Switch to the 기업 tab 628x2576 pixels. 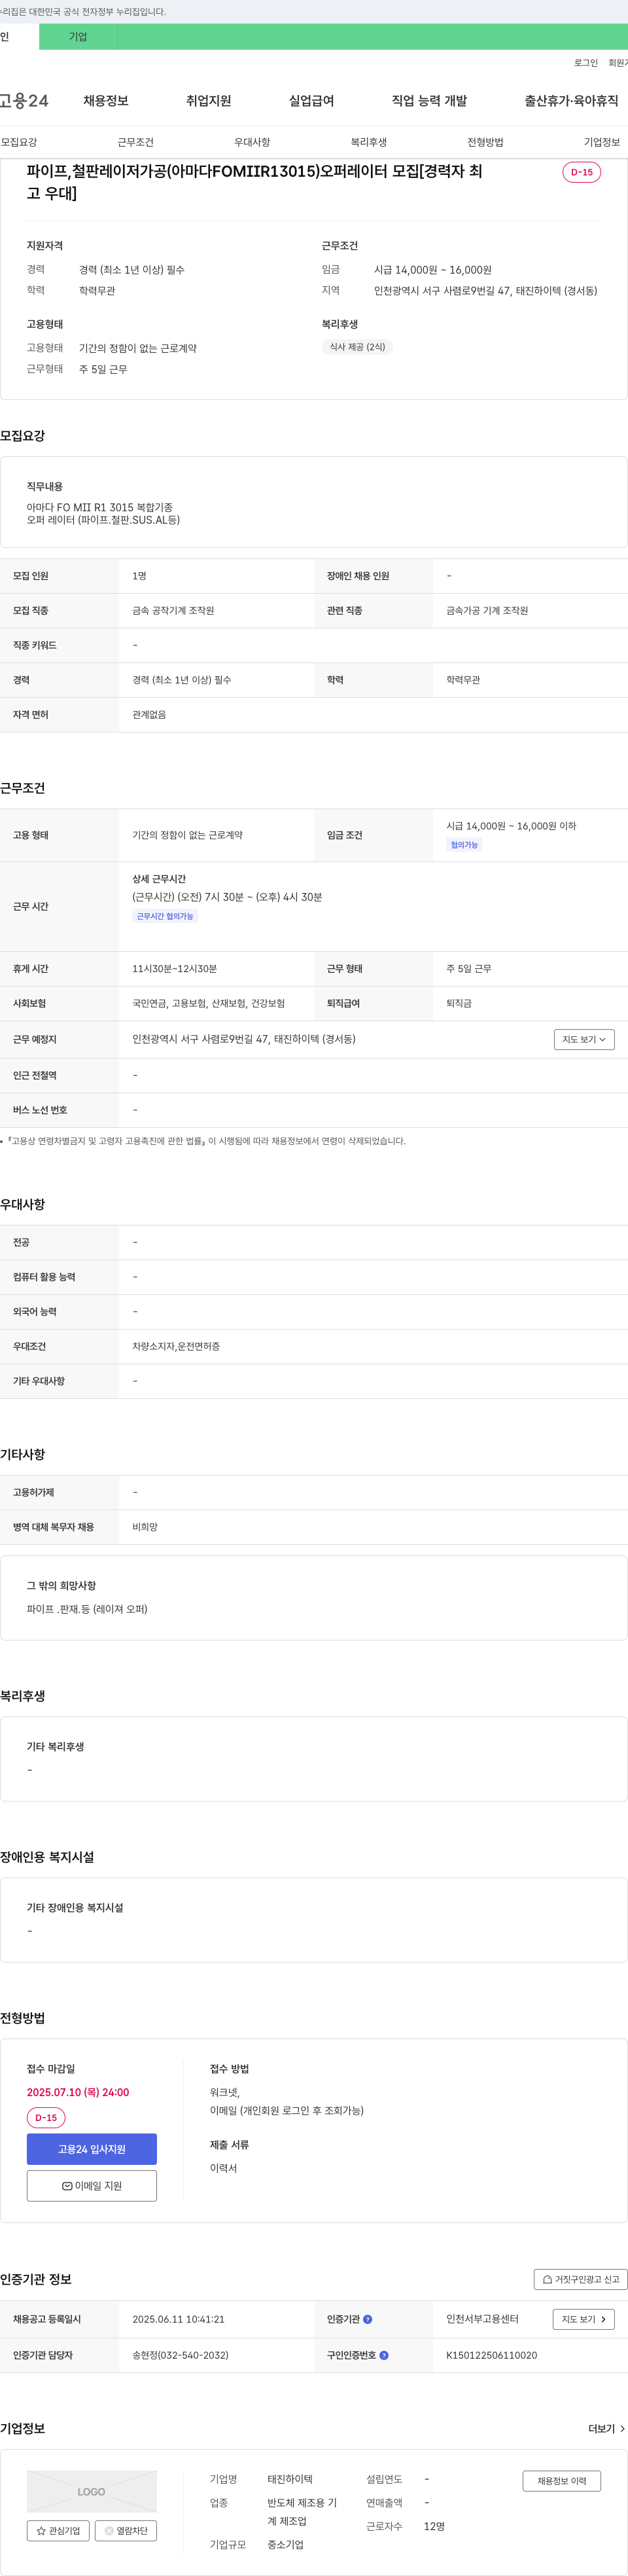tap(78, 37)
